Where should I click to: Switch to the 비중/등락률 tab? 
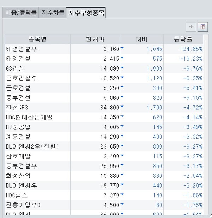pyautogui.click(x=21, y=12)
